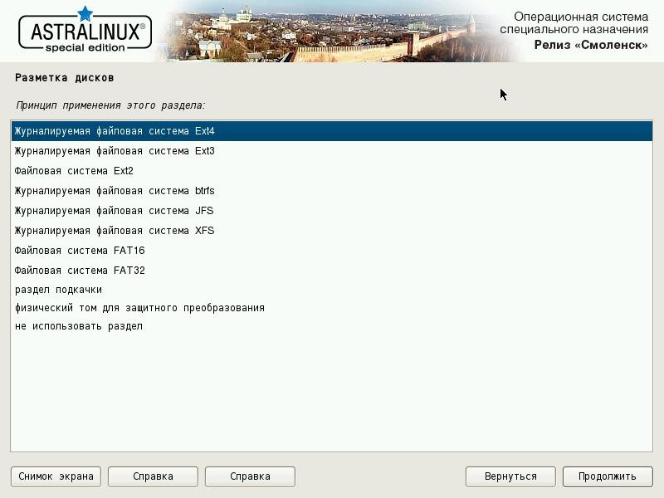Go back with the Вернуться button
Viewport: 664px width, 498px height.
tap(510, 476)
